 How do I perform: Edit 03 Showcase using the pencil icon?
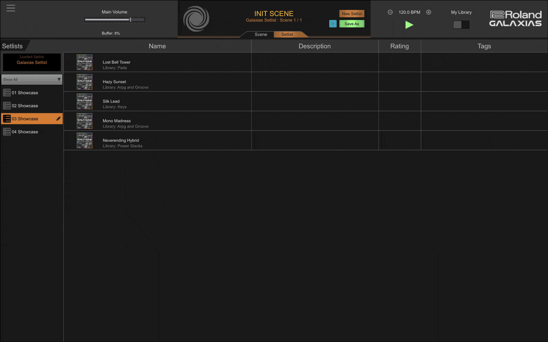(58, 119)
